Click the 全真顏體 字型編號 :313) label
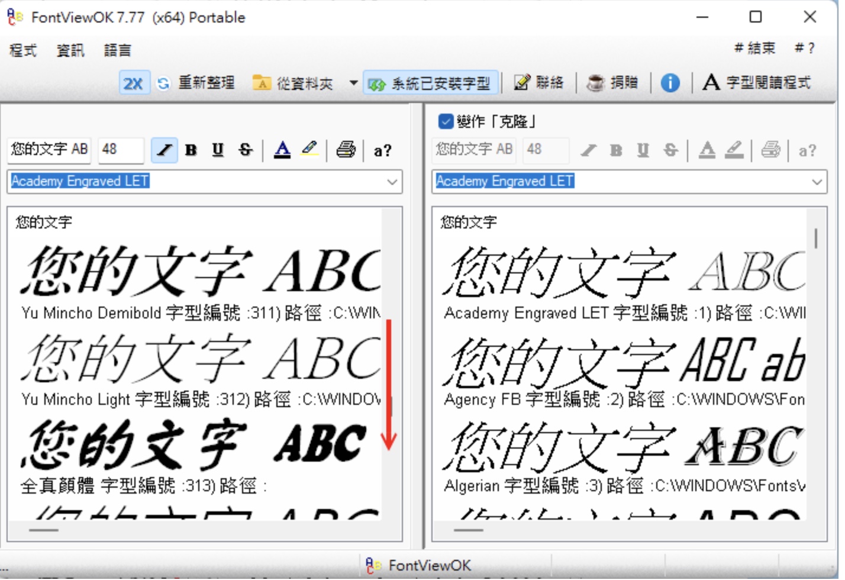 118,486
